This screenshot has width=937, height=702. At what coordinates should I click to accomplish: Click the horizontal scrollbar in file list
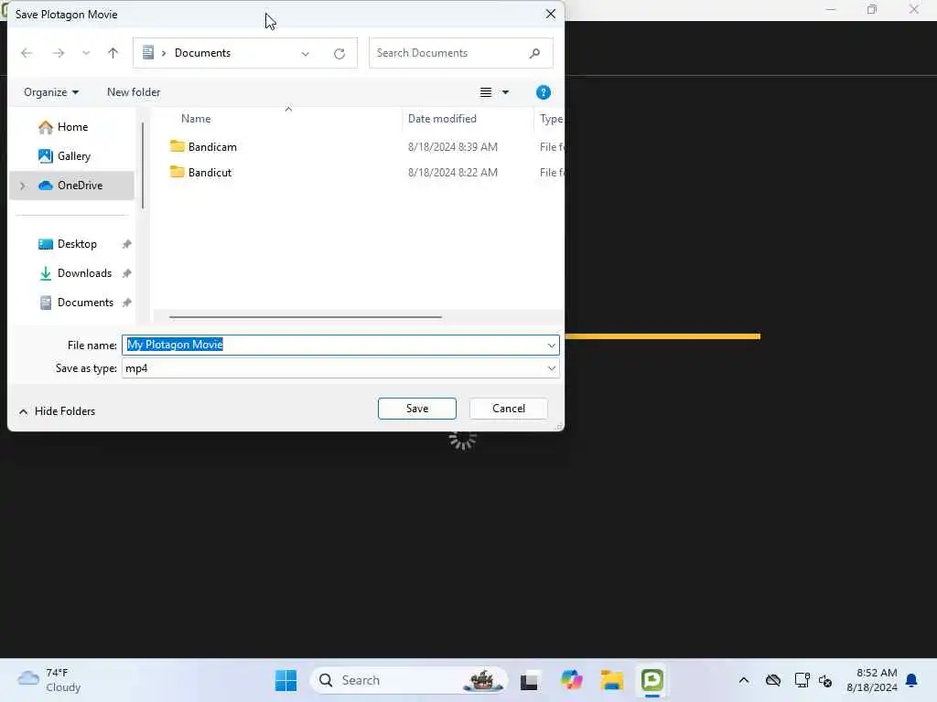coord(306,317)
